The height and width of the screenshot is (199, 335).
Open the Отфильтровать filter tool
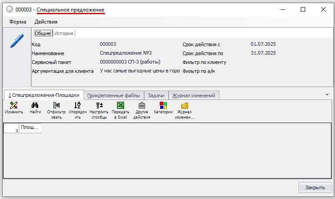pos(56,106)
